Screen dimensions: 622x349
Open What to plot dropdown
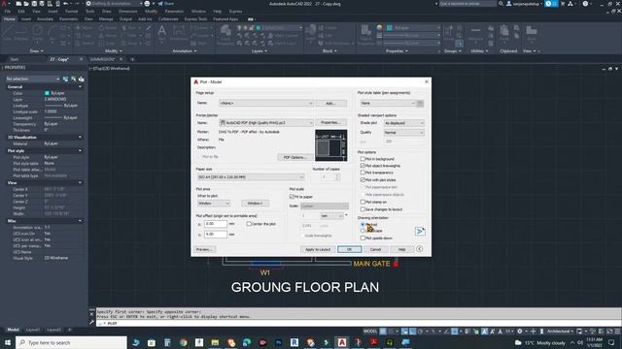coord(214,203)
